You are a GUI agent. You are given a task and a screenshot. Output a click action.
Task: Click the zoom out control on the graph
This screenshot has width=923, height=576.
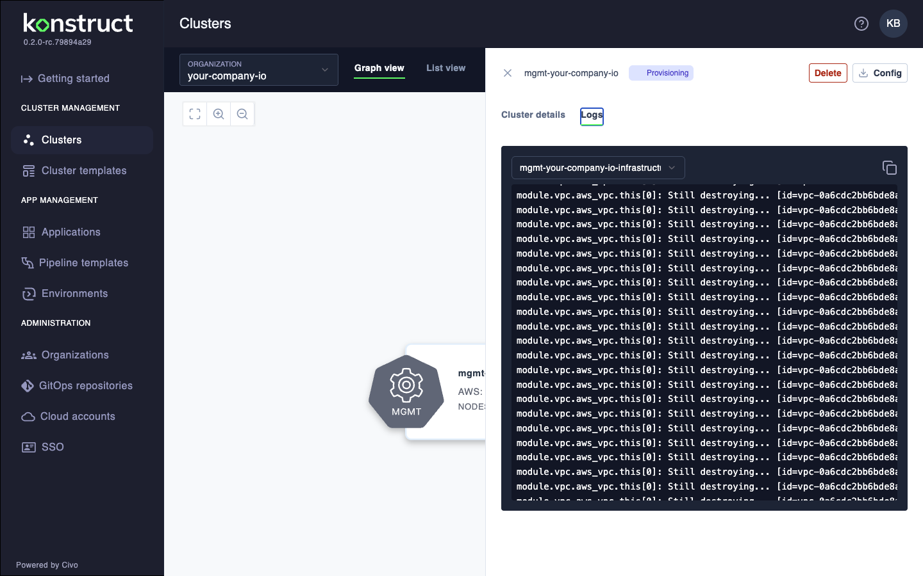pos(242,114)
